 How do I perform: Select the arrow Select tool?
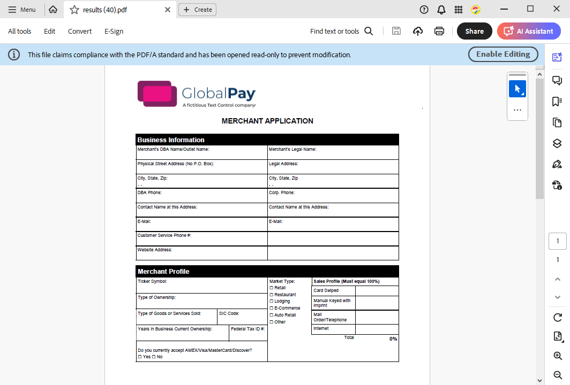click(517, 89)
